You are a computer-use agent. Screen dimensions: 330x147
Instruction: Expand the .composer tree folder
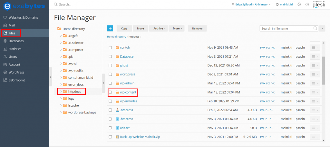point(61,50)
